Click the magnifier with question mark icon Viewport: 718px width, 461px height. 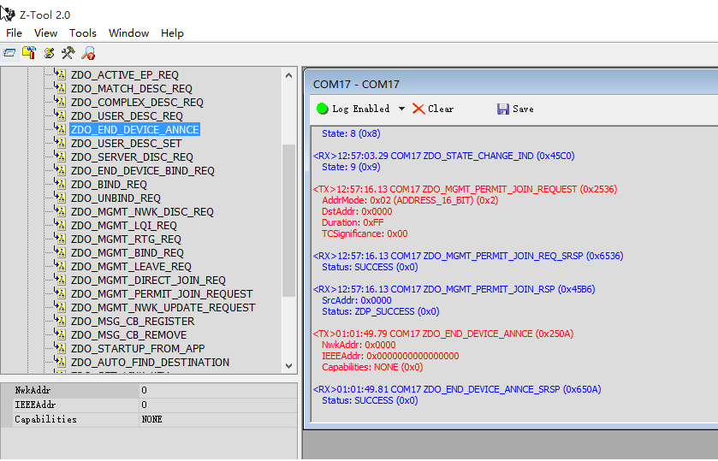88,53
